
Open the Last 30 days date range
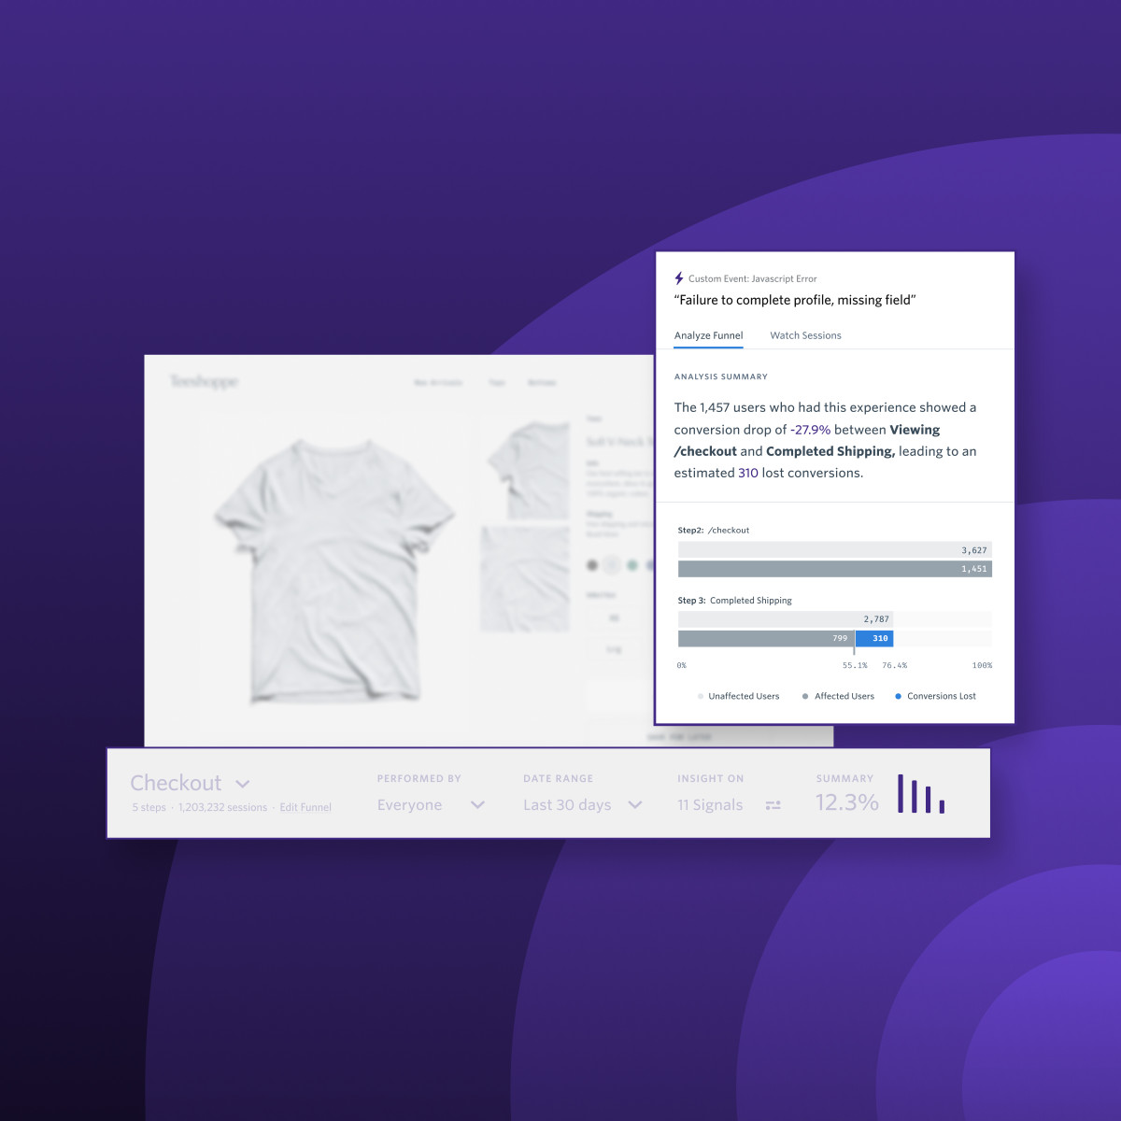pos(583,805)
